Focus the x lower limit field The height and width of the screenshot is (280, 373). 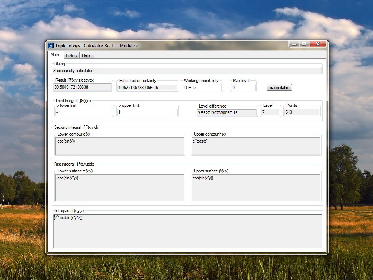(84, 112)
